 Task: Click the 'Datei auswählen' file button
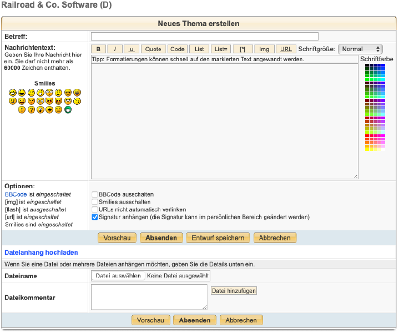coord(118,276)
